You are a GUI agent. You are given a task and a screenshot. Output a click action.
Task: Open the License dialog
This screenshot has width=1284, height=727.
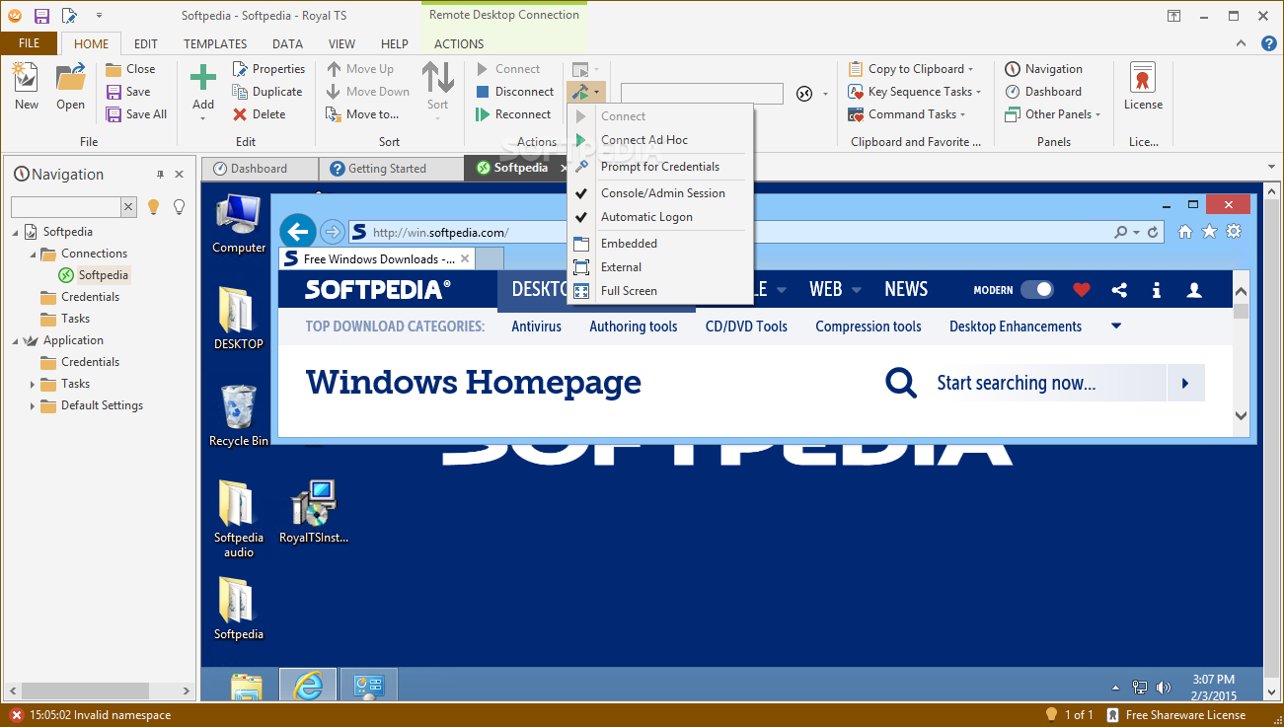(1143, 86)
